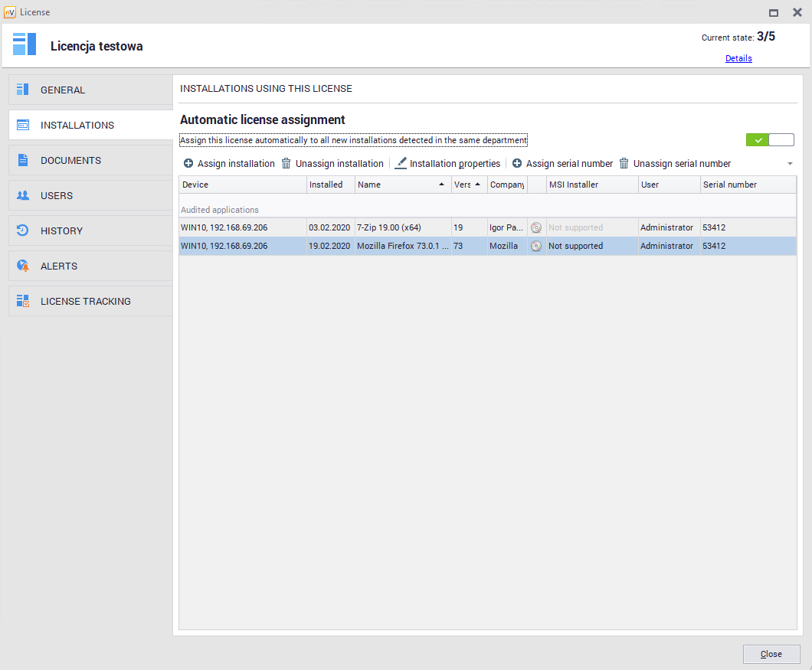This screenshot has width=812, height=670.
Task: Open the Details link
Action: [x=738, y=58]
